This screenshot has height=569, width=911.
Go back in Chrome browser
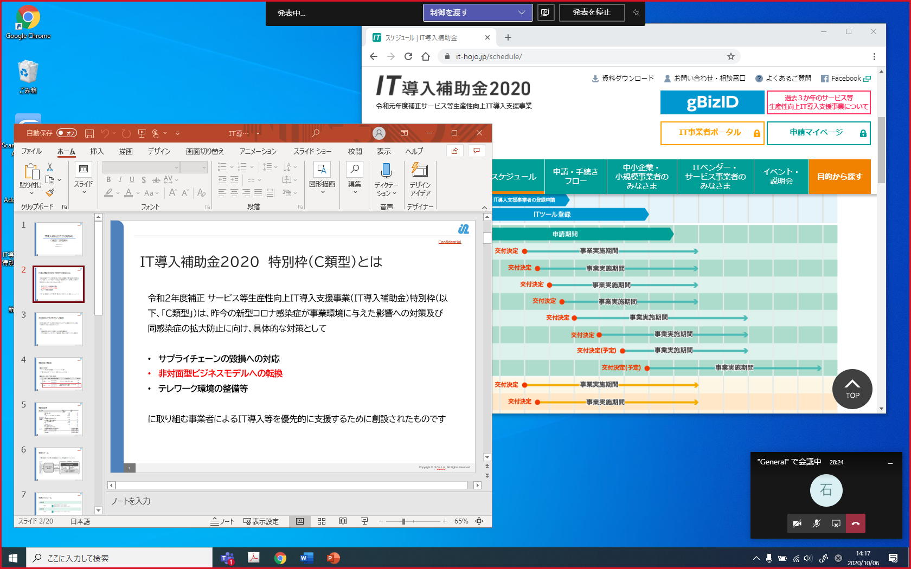374,56
